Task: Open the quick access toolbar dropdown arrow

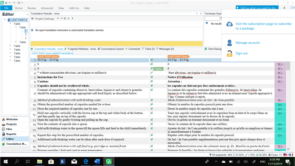Action: pyautogui.click(x=22, y=3)
